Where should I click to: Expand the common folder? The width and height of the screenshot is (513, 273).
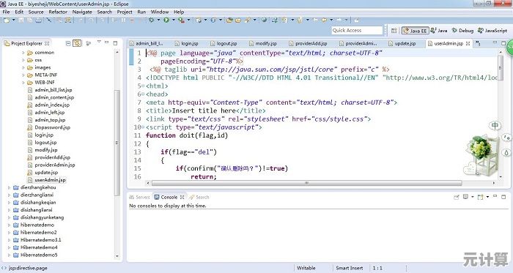[x=23, y=53]
